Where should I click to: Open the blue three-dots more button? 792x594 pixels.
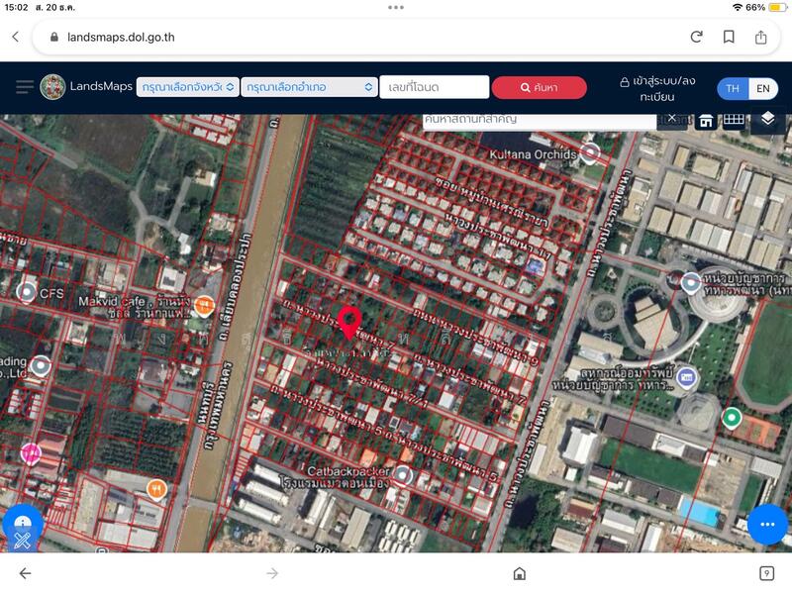767,524
